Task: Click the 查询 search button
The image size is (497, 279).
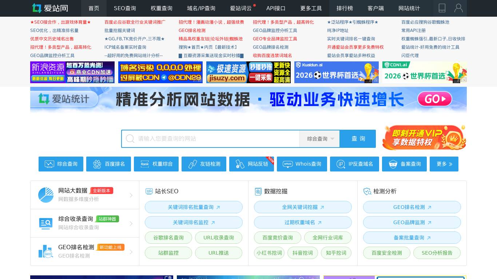Action: [x=358, y=139]
